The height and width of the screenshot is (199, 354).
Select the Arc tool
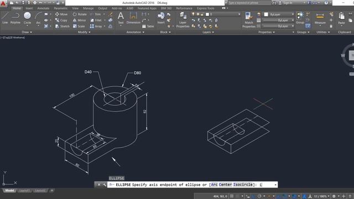click(x=38, y=18)
